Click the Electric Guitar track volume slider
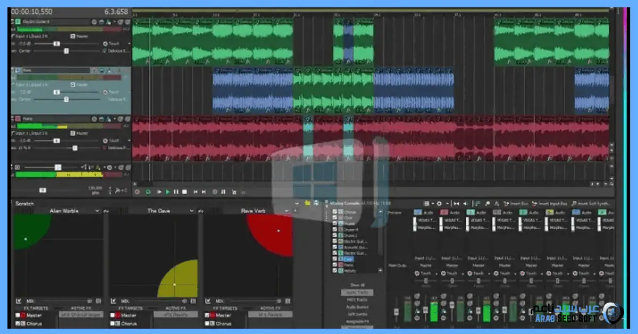Viewport: 638px width, 334px height. (x=56, y=44)
